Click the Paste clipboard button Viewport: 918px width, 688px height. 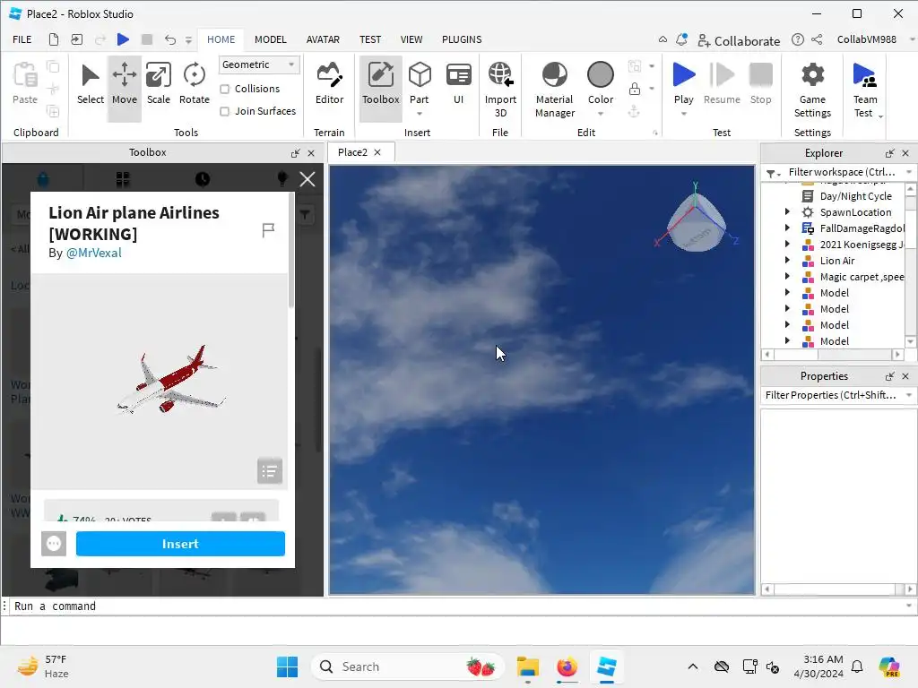[24, 83]
